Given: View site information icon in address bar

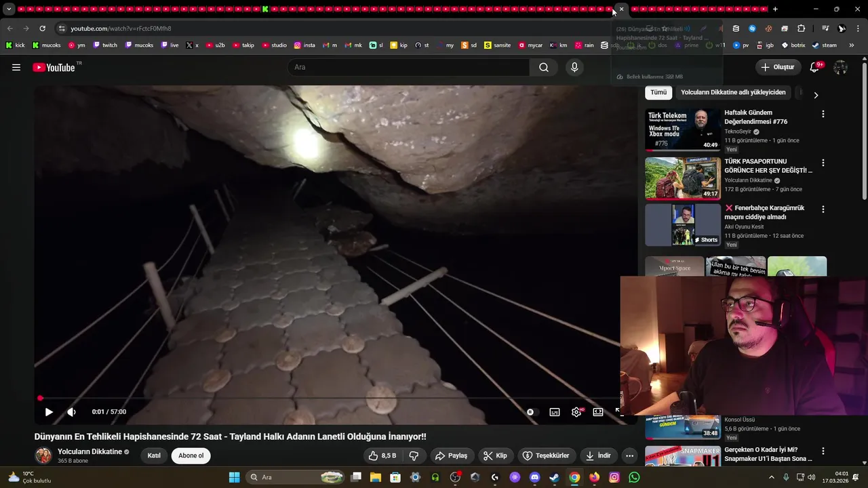Looking at the screenshot, I should 62,28.
